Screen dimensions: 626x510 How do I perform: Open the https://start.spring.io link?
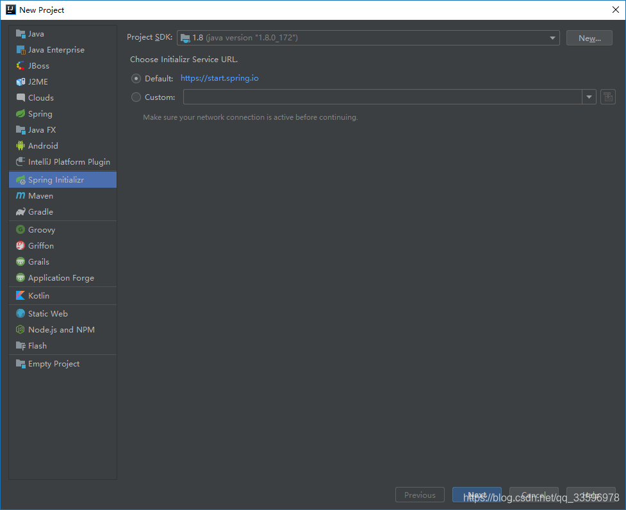pyautogui.click(x=220, y=78)
